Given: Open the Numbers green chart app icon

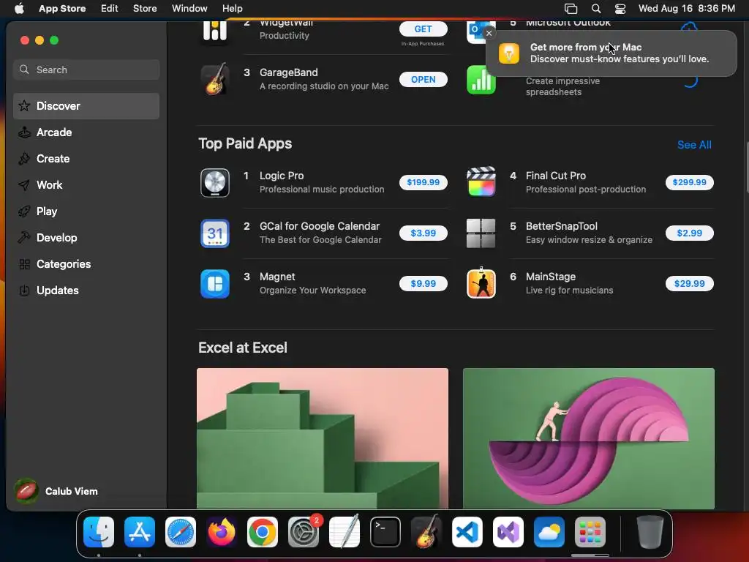Looking at the screenshot, I should pyautogui.click(x=481, y=80).
